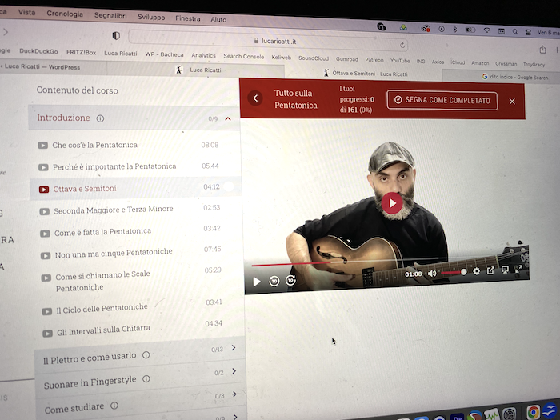Screen dimensions: 560x420
Task: Open lesson Che cos'è la Pentatonica
Action: (95, 145)
